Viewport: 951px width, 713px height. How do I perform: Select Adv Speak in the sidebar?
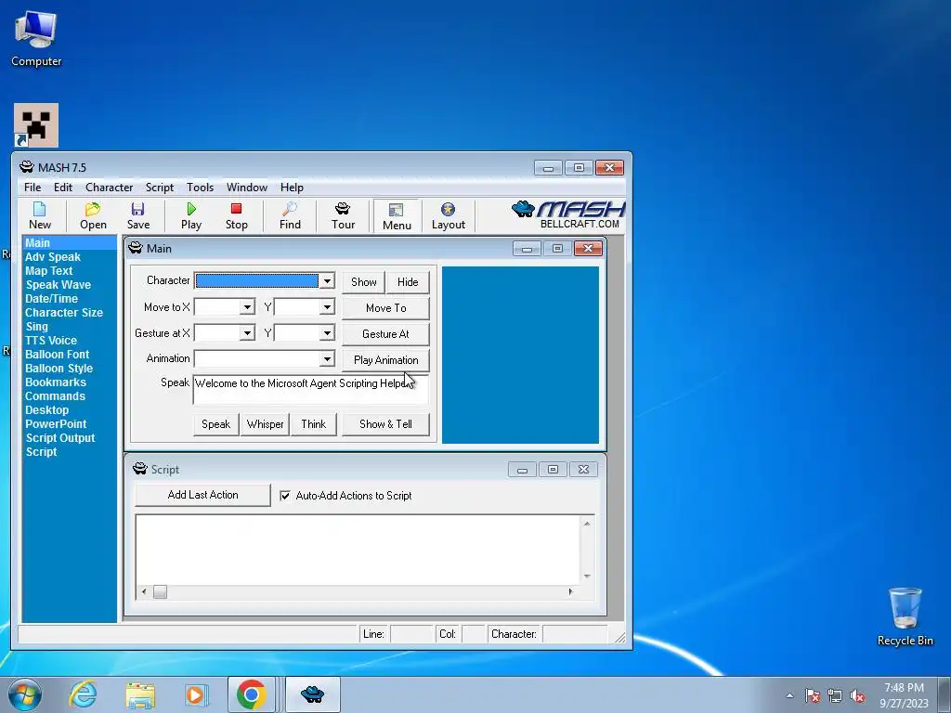(53, 257)
